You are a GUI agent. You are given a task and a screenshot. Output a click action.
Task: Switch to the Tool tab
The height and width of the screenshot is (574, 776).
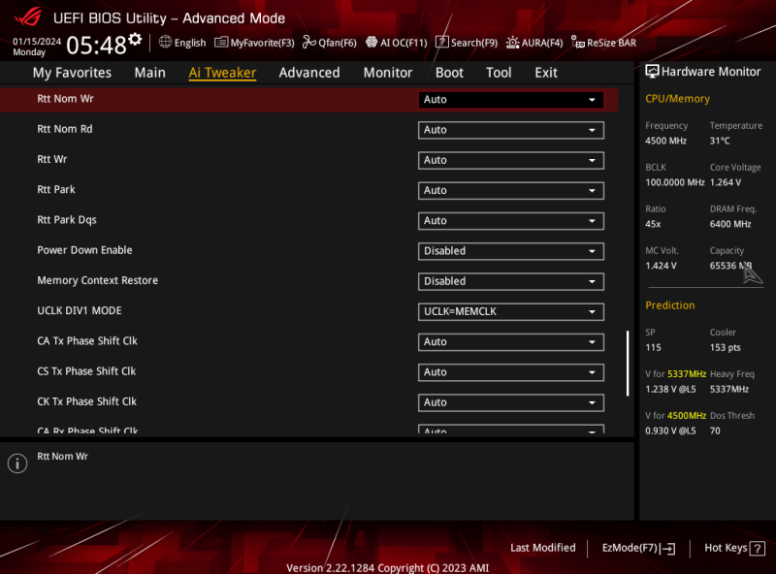point(499,73)
